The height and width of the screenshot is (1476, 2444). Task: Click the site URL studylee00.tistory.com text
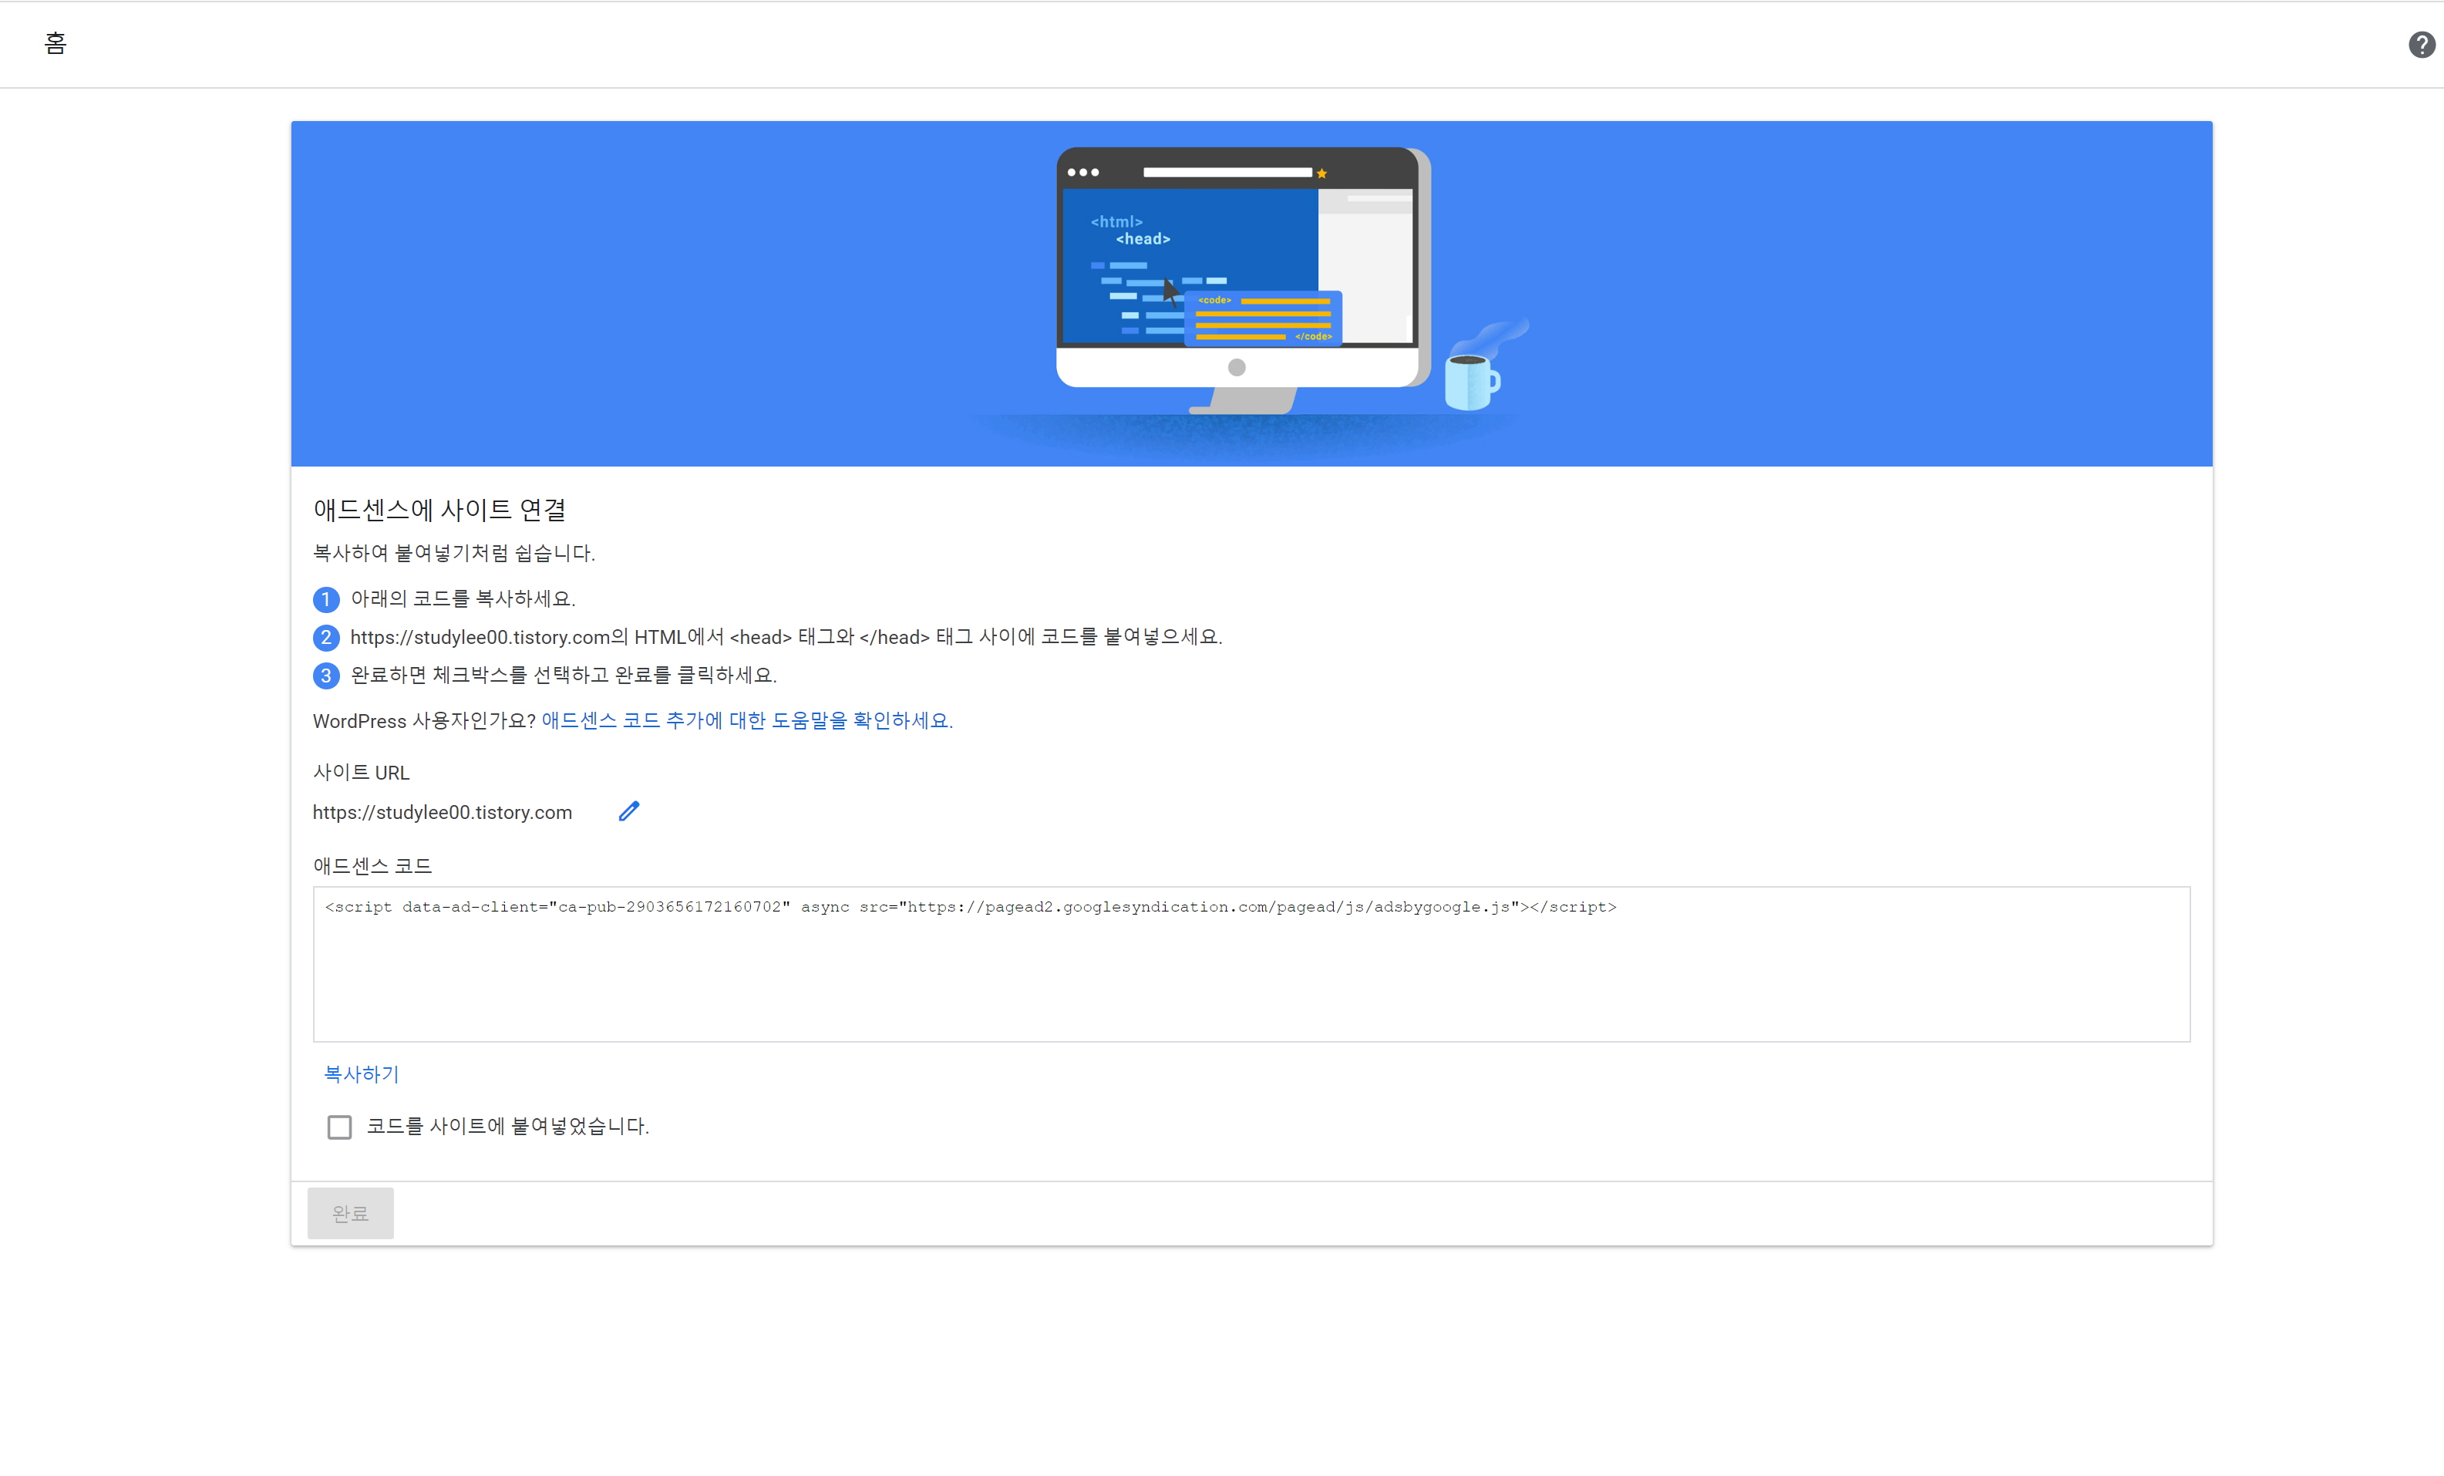[443, 812]
